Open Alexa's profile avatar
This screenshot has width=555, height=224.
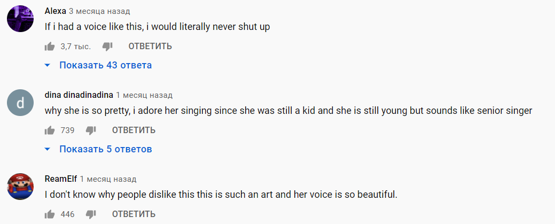point(21,20)
